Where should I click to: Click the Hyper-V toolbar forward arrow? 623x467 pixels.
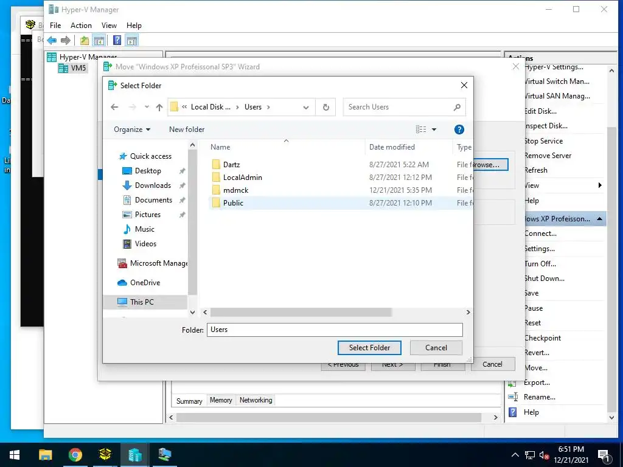tap(66, 40)
